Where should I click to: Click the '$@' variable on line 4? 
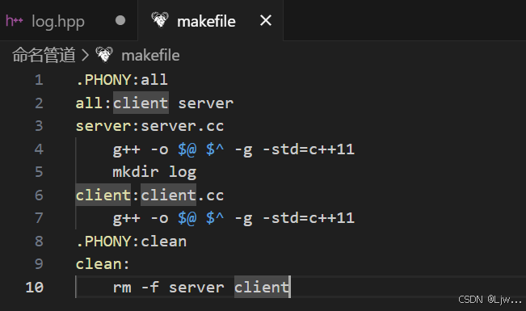(x=187, y=149)
